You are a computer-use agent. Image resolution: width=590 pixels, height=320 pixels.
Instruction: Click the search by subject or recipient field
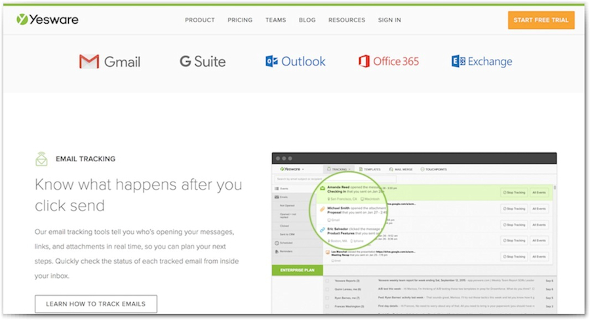click(335, 179)
